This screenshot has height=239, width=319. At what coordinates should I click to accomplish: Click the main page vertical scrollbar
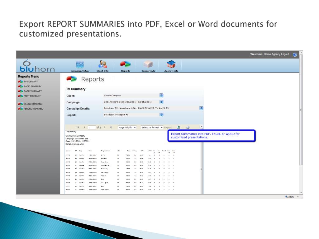coord(301,110)
